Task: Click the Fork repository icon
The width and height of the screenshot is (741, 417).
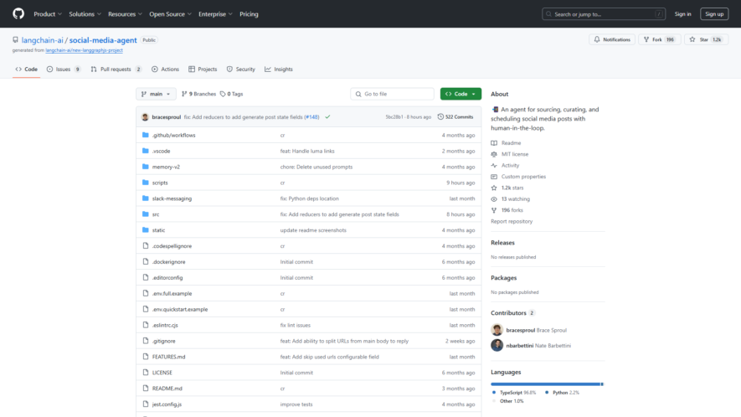Action: (x=646, y=39)
